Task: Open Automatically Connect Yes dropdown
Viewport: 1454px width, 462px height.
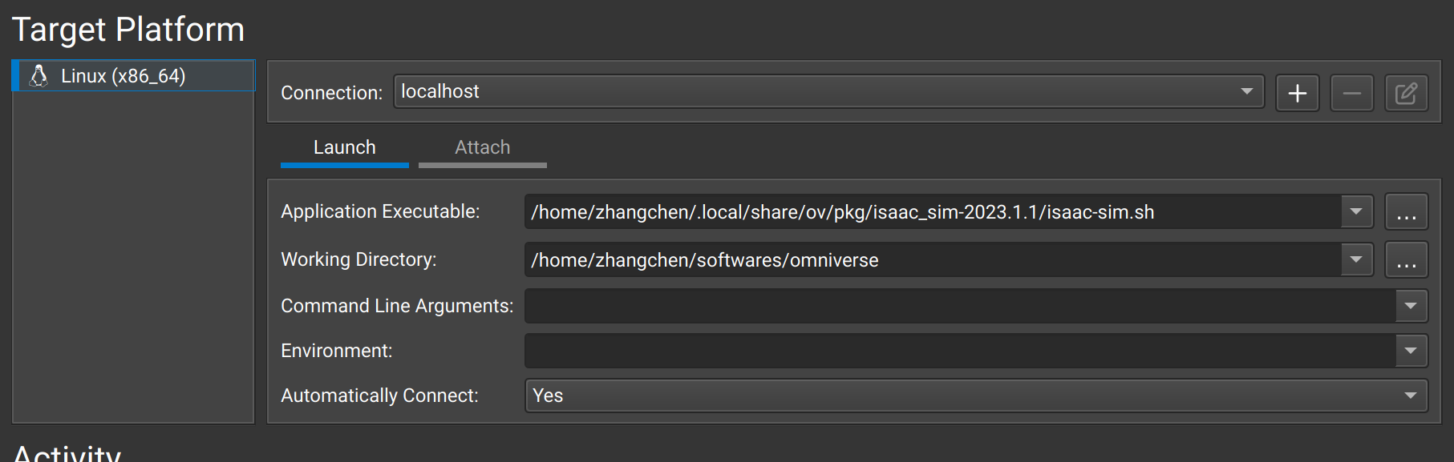Action: (975, 396)
